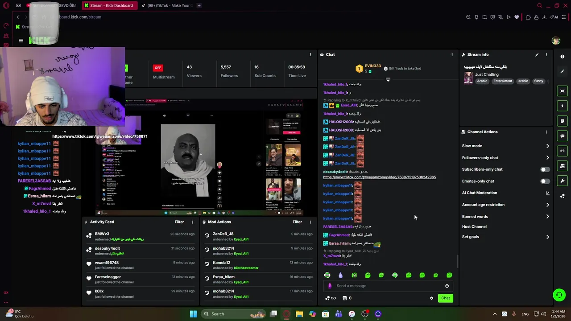The height and width of the screenshot is (321, 571).
Task: Select wsam196748 follow entry in Activity Feed
Action: pyautogui.click(x=140, y=265)
